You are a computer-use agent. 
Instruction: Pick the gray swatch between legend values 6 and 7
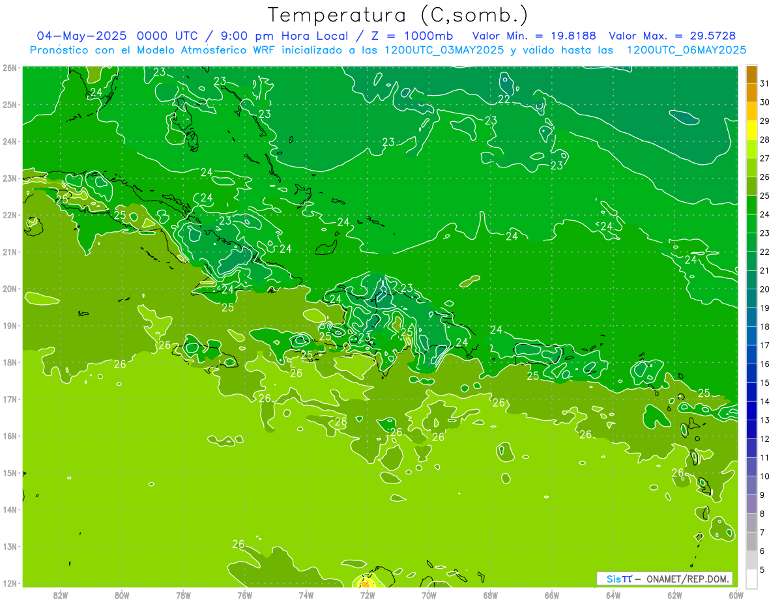[x=751, y=541]
